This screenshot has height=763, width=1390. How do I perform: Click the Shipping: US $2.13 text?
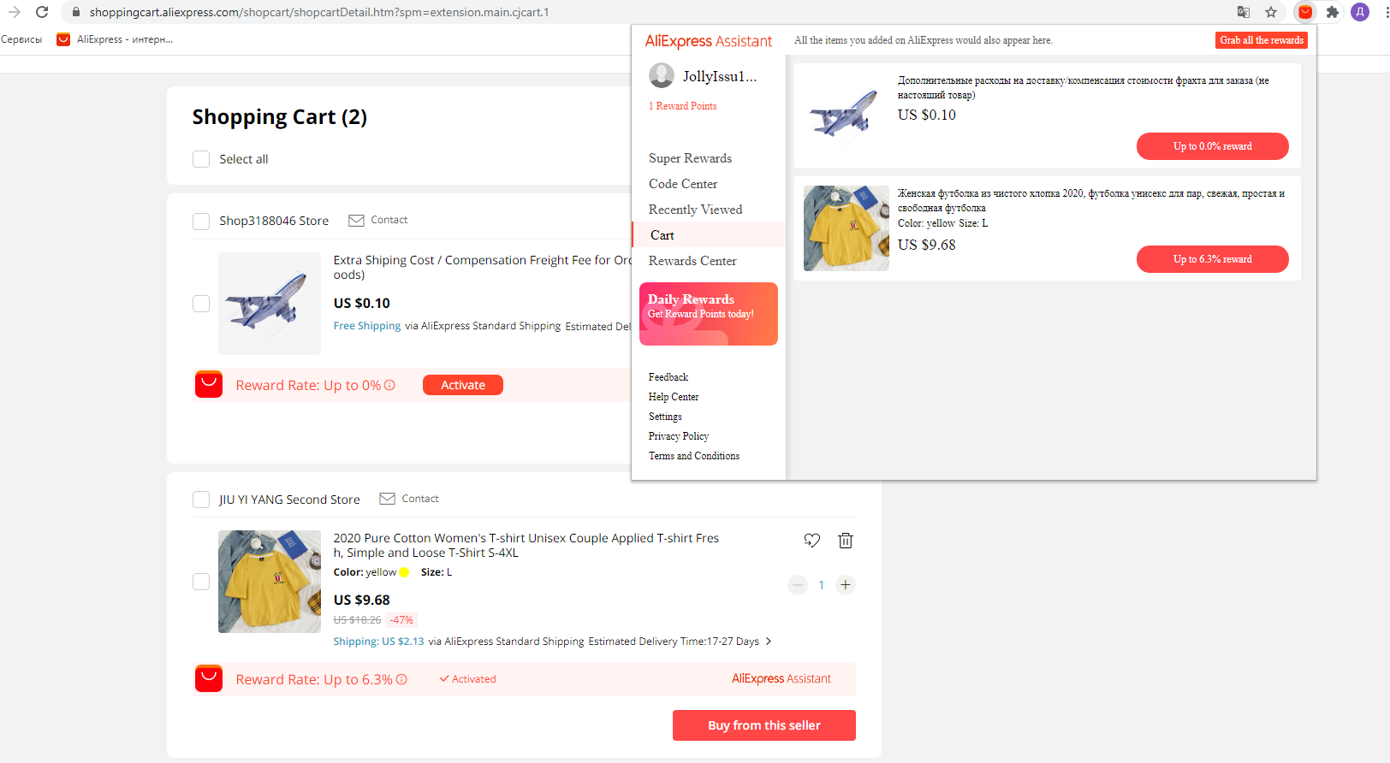tap(378, 642)
